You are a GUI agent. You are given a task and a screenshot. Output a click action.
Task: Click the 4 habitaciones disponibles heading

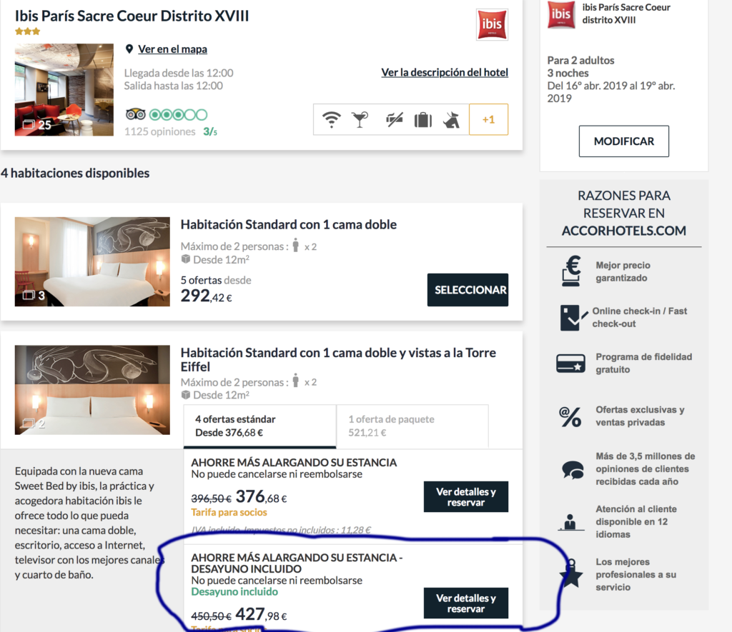tap(75, 173)
